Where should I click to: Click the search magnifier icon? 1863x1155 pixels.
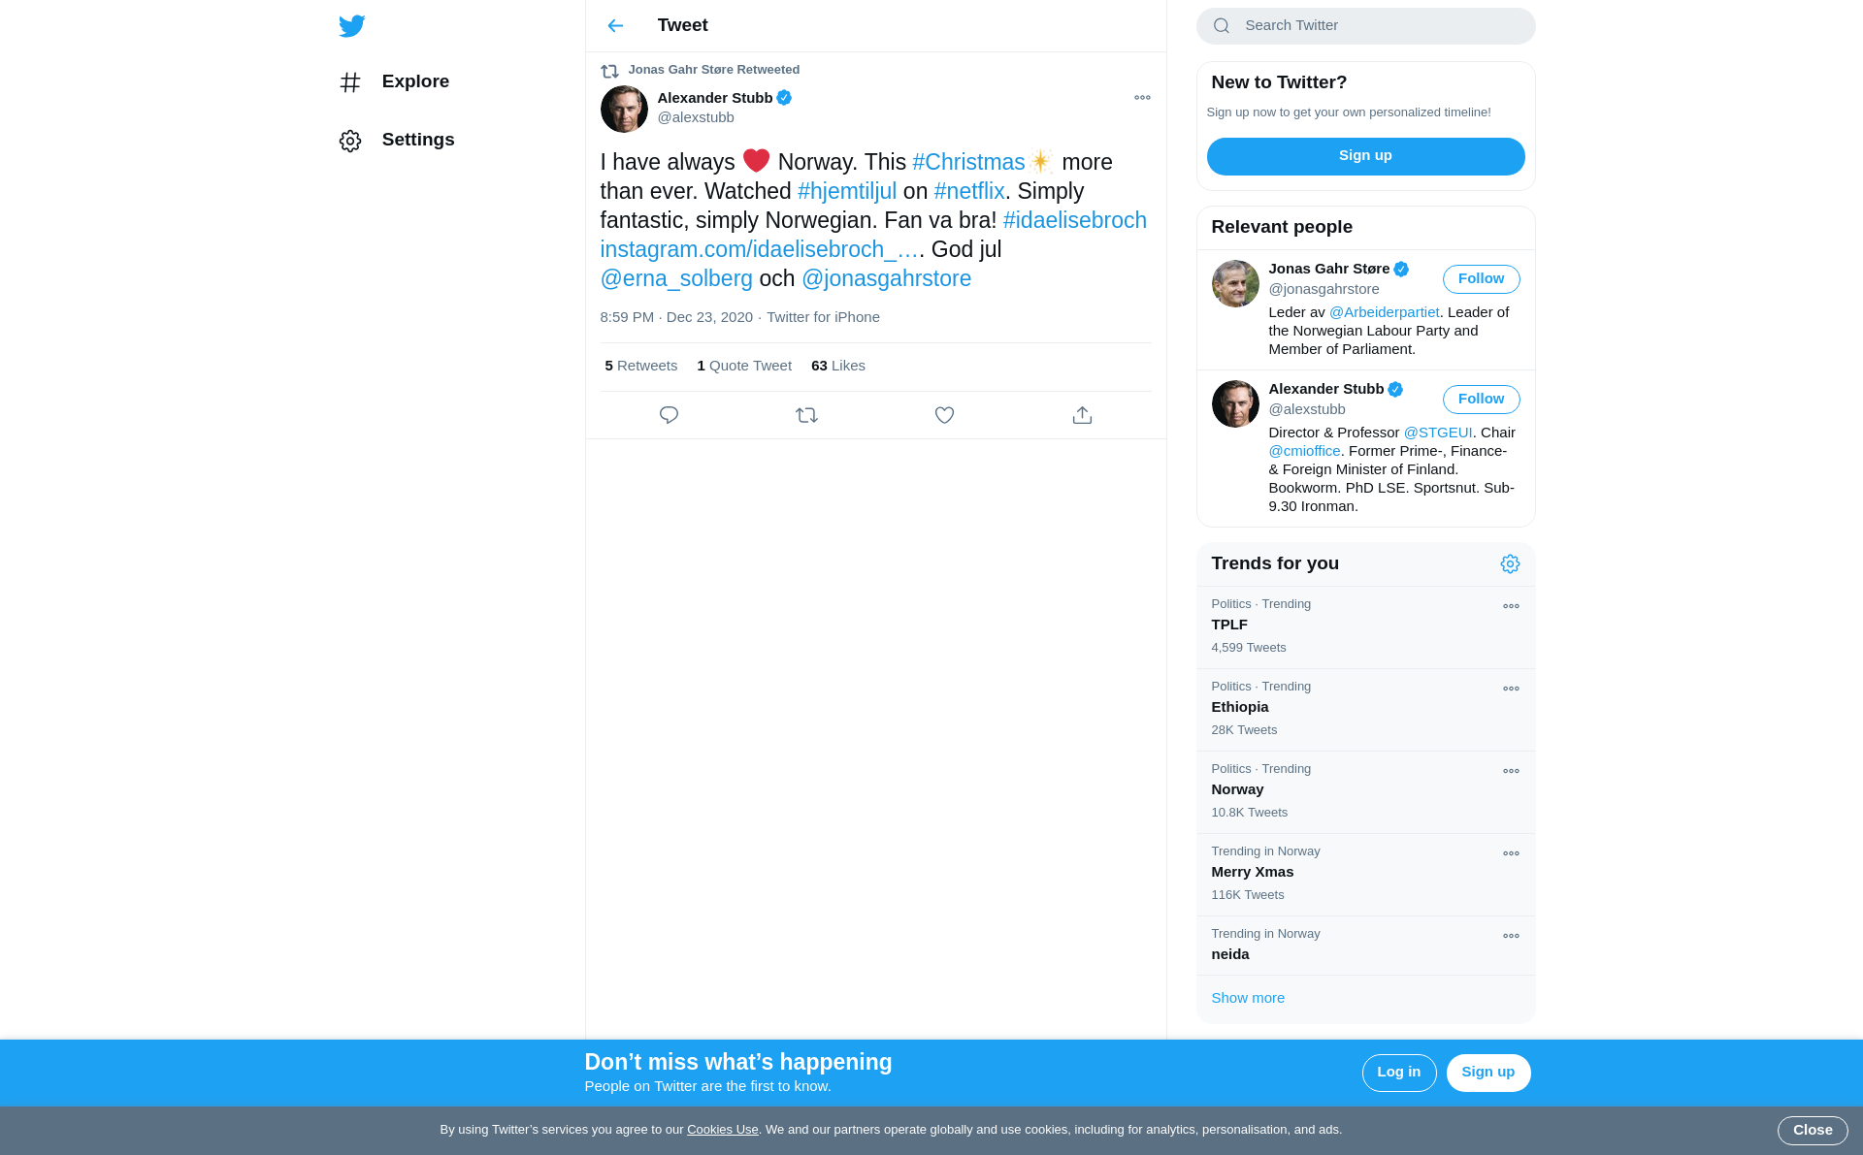click(1222, 26)
